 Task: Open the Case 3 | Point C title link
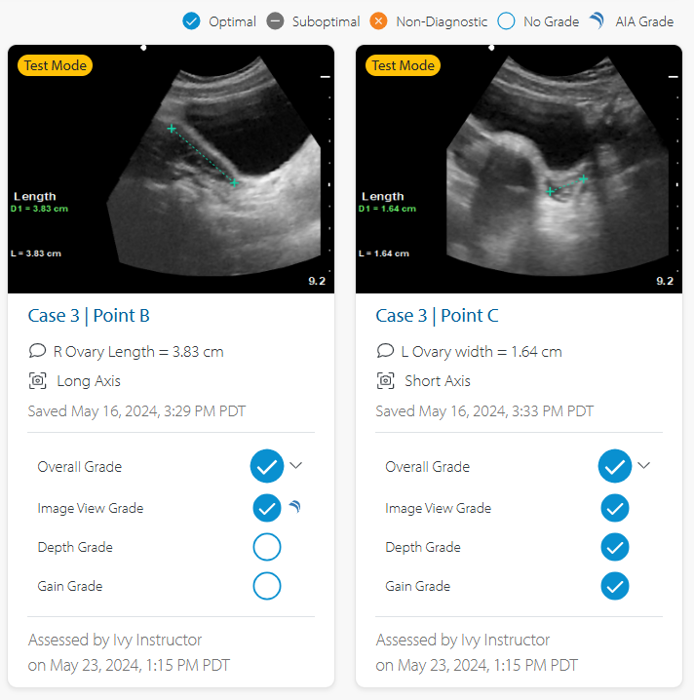[437, 315]
